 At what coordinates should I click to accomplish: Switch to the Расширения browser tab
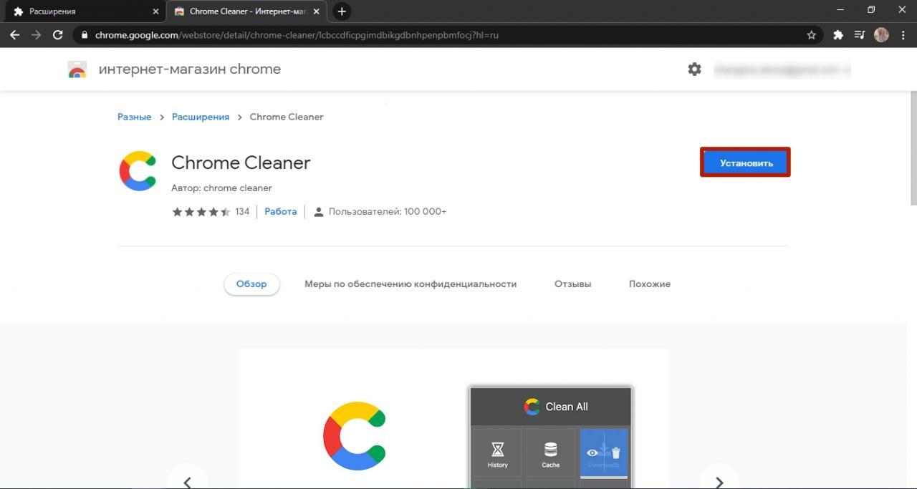pos(85,11)
